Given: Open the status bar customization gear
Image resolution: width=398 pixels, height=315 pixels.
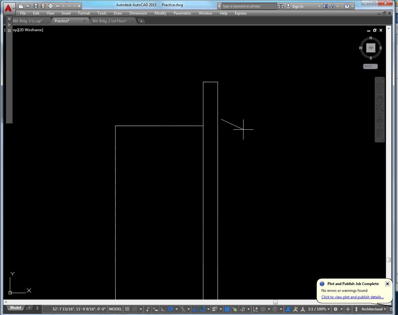Looking at the screenshot, I should (336, 309).
